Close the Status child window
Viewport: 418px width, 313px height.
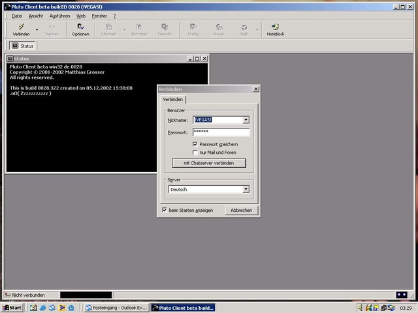pyautogui.click(x=204, y=59)
